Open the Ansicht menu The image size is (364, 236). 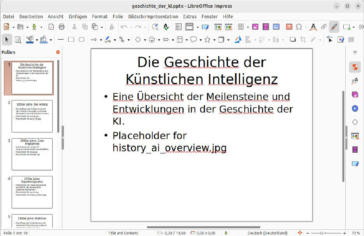(55, 16)
